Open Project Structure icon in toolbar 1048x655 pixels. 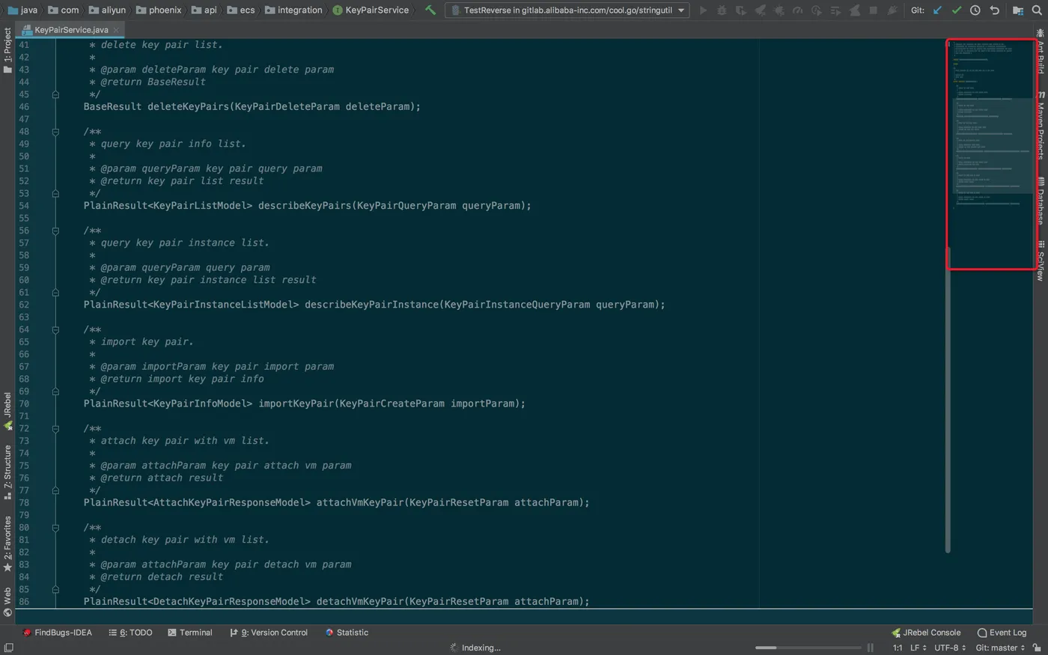click(1018, 10)
